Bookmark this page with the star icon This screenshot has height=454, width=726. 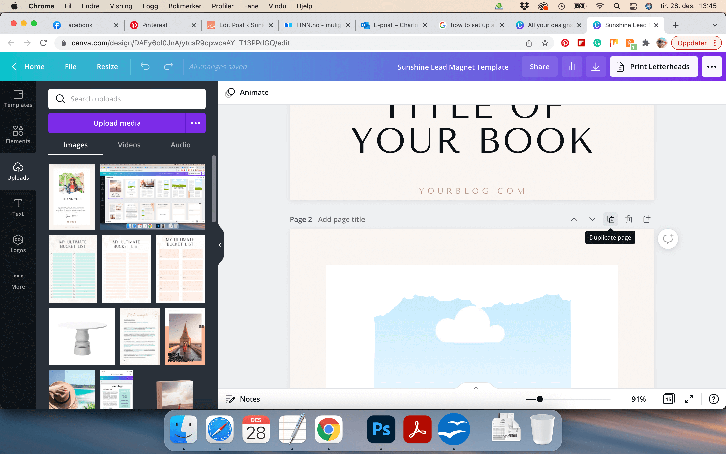(x=545, y=43)
